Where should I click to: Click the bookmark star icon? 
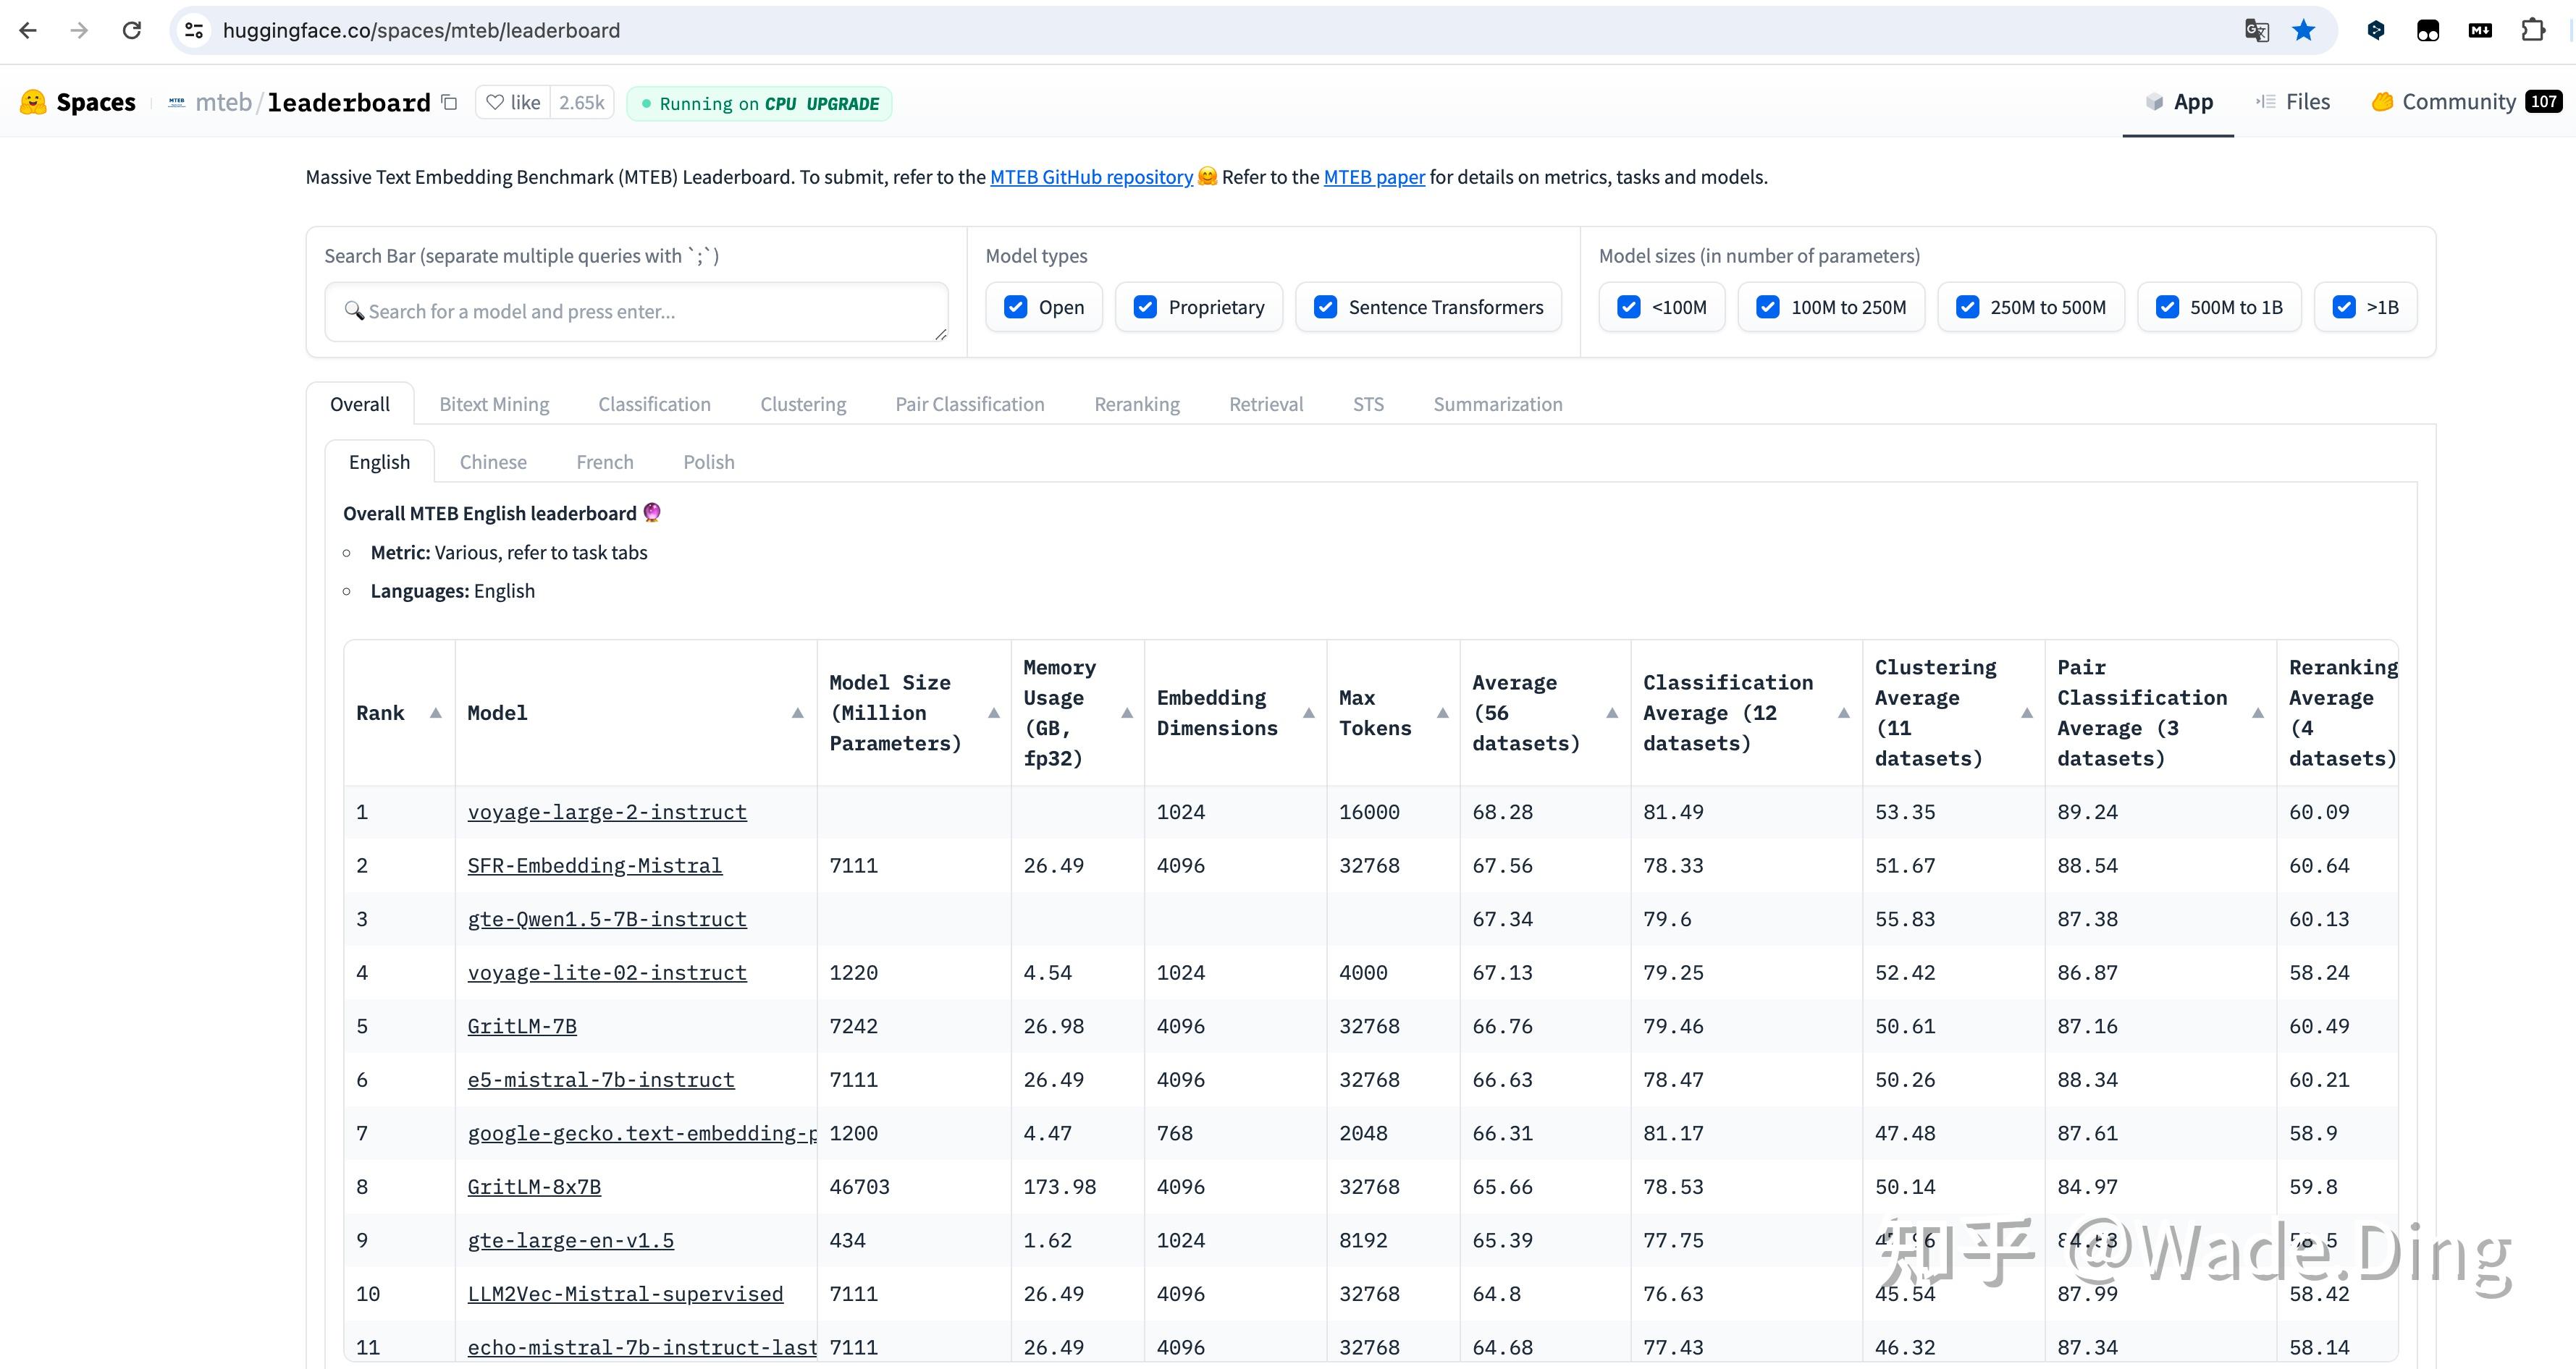coord(2304,30)
